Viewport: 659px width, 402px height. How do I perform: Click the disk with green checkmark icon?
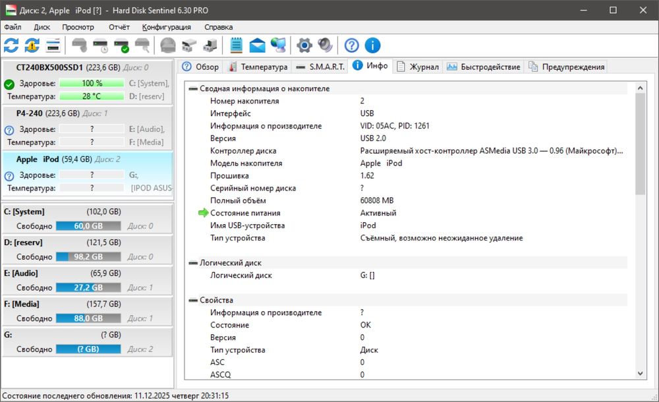tap(121, 45)
